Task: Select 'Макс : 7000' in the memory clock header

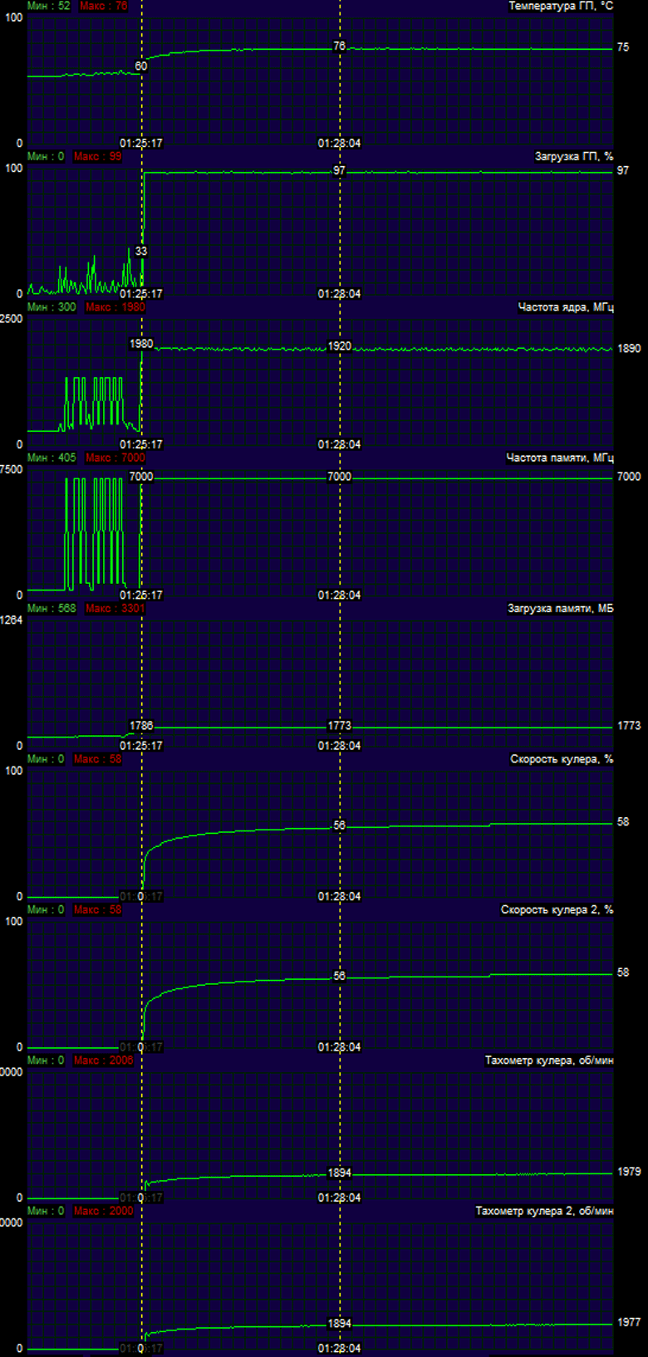Action: pos(115,458)
